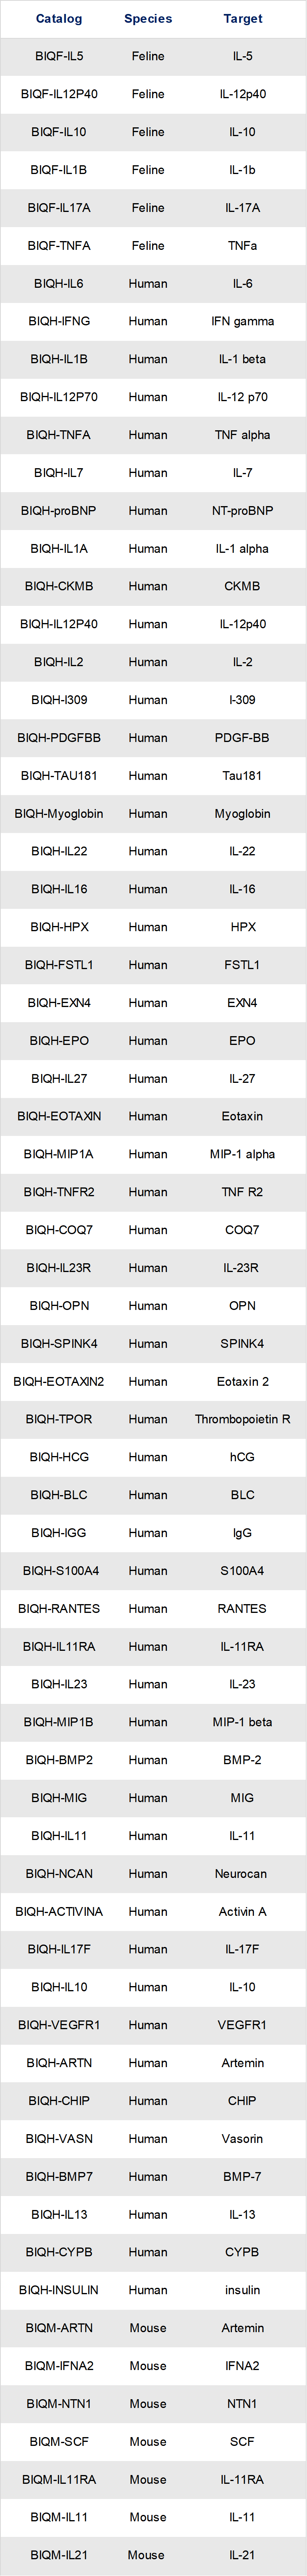This screenshot has height=2576, width=307.
Task: Click catalog number BIQH-proBNP
Action: 59,510
